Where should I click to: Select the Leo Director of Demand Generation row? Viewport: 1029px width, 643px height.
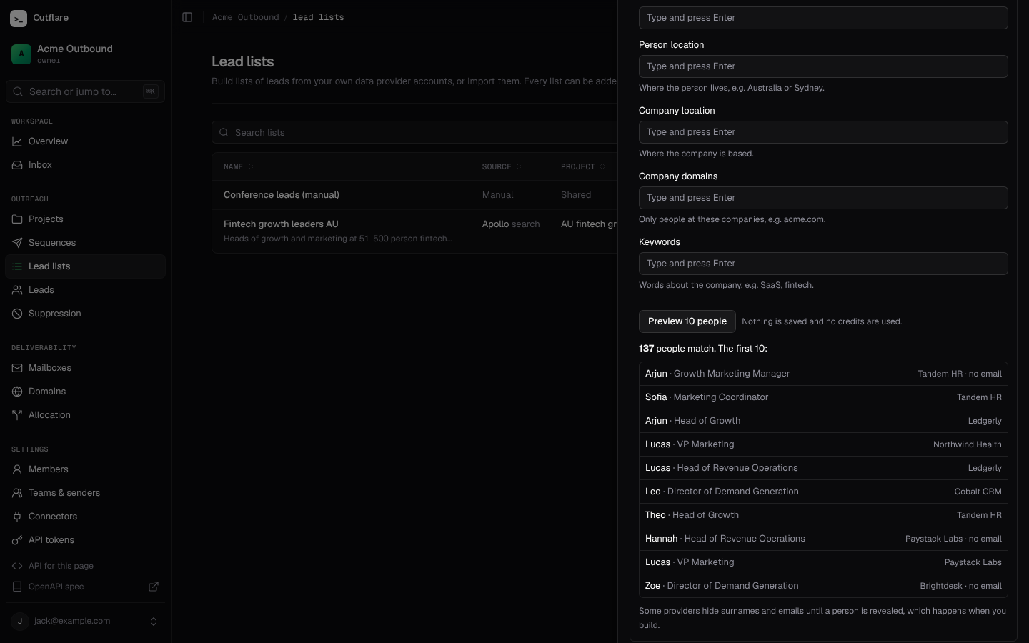point(823,492)
